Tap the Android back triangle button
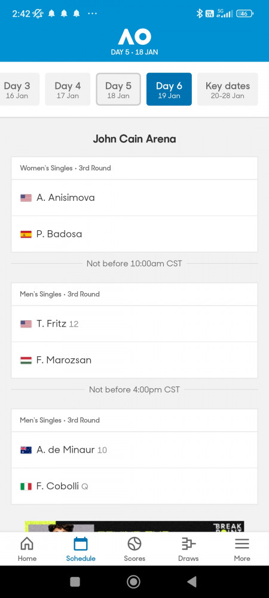269x598 pixels. (192, 582)
